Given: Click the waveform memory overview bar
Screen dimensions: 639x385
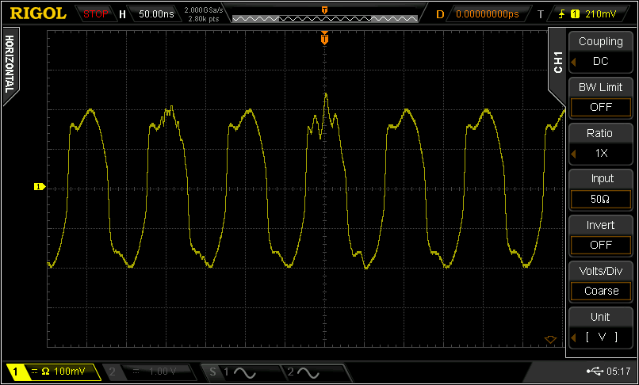Looking at the screenshot, I should pyautogui.click(x=324, y=19).
